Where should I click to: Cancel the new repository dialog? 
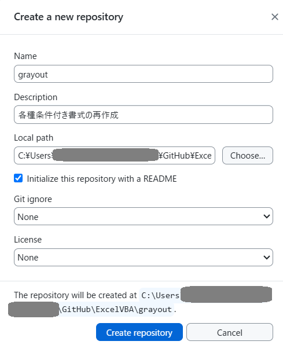tap(230, 332)
